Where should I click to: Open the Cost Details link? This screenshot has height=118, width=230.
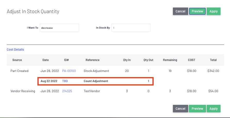(x=15, y=49)
